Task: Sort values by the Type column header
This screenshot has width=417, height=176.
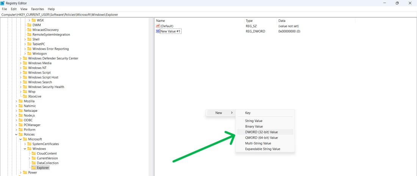Action: point(260,21)
